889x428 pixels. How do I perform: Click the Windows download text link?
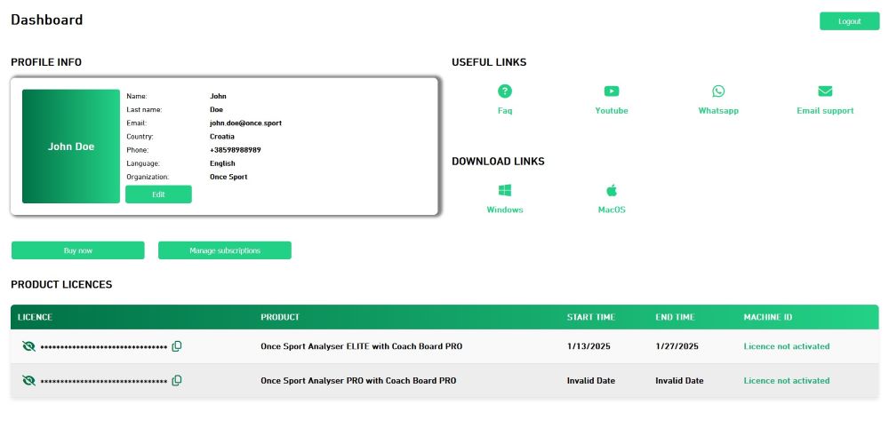505,210
